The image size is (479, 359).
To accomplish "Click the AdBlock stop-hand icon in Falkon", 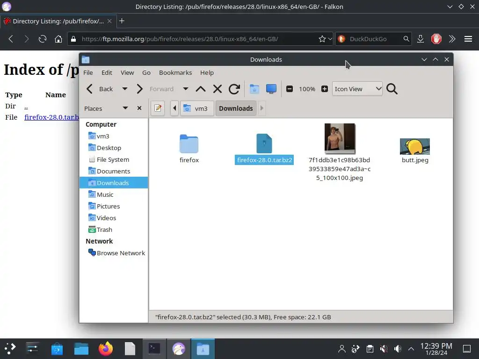I will 436,39.
